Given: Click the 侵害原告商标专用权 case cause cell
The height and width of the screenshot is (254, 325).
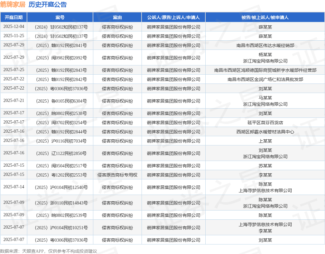Looking at the screenshot, I should pyautogui.click(x=117, y=175).
